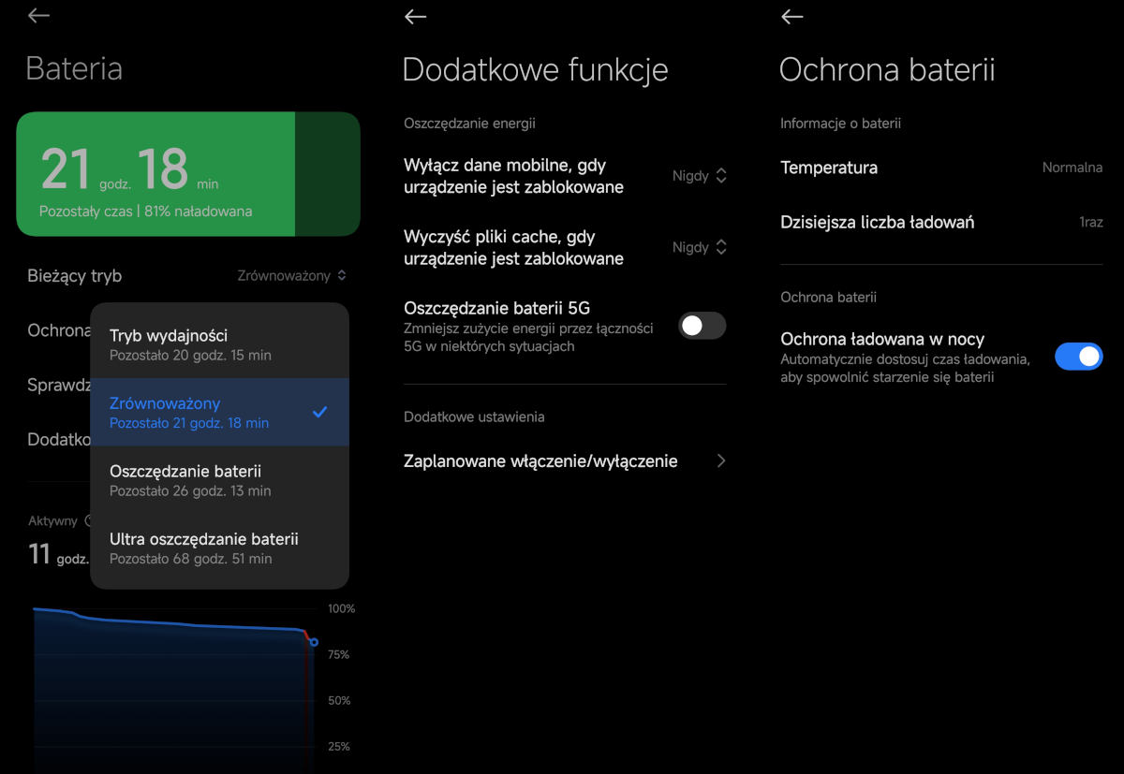The height and width of the screenshot is (774, 1124).
Task: Adjust Wyczyść pliki cache schedule selector
Action: [697, 247]
